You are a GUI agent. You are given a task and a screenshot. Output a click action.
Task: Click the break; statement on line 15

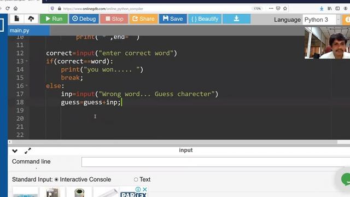pyautogui.click(x=72, y=78)
